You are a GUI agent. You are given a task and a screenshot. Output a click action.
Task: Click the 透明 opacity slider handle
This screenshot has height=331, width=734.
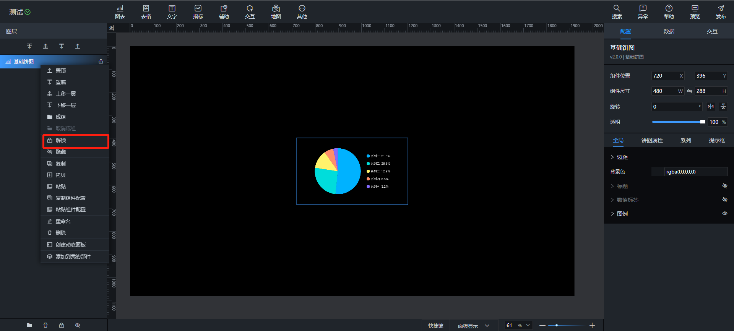tap(702, 122)
